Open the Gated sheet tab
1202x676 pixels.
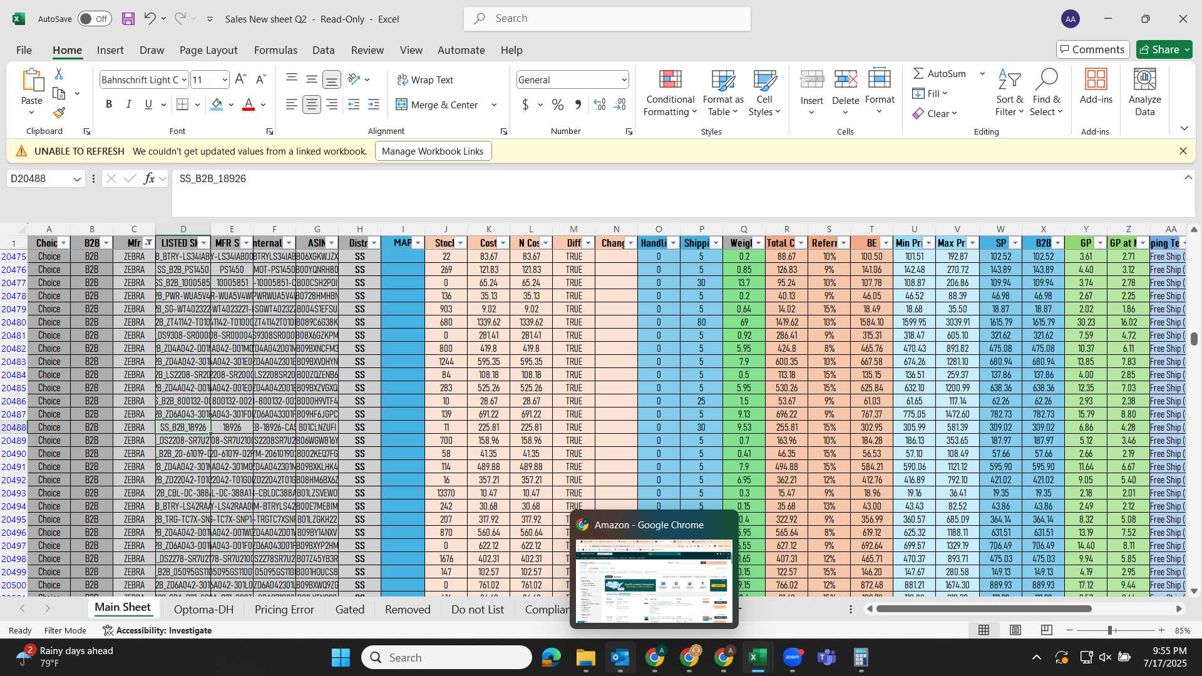pyautogui.click(x=349, y=609)
